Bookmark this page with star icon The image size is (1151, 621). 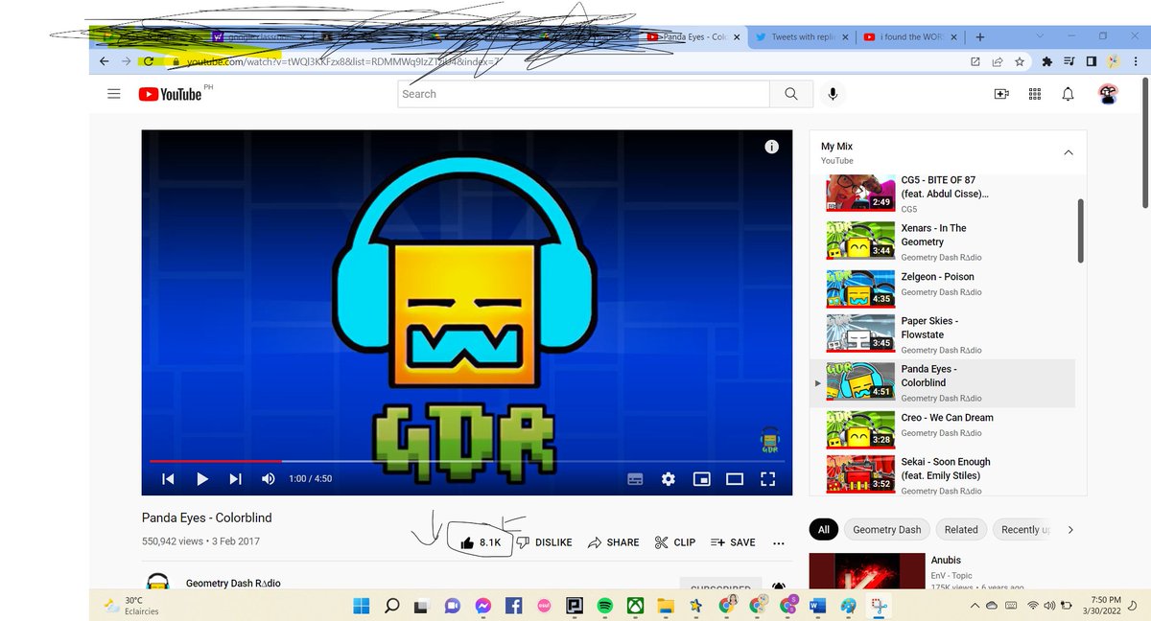(x=1020, y=61)
